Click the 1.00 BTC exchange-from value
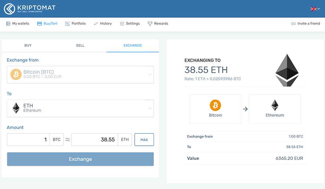The image size is (325, 189). click(x=296, y=137)
